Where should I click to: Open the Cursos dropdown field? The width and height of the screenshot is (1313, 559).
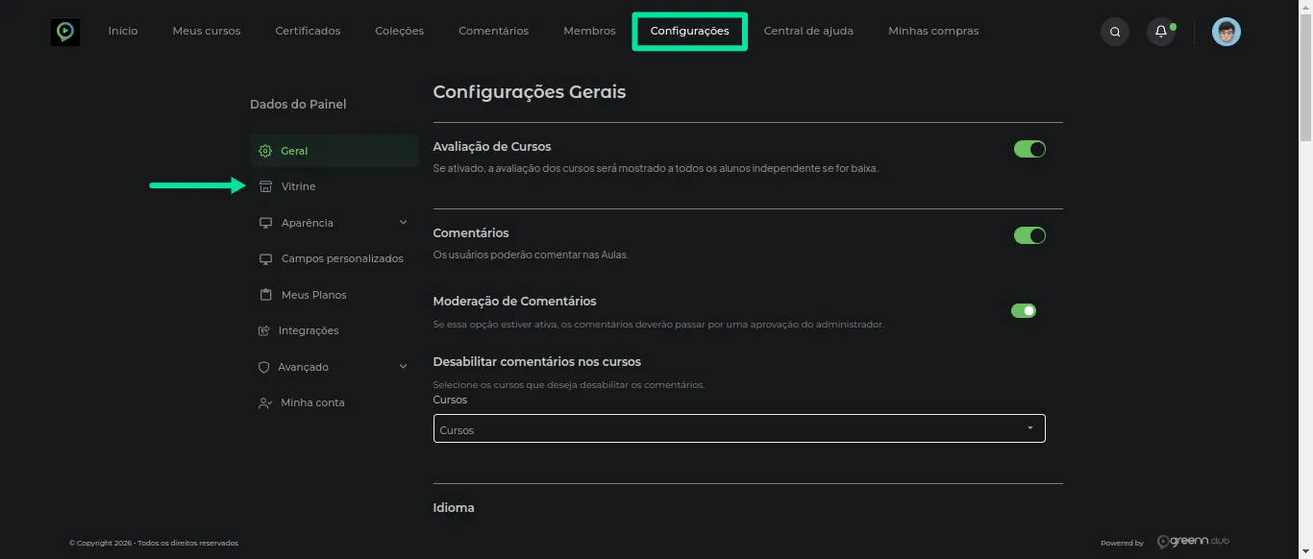click(739, 428)
